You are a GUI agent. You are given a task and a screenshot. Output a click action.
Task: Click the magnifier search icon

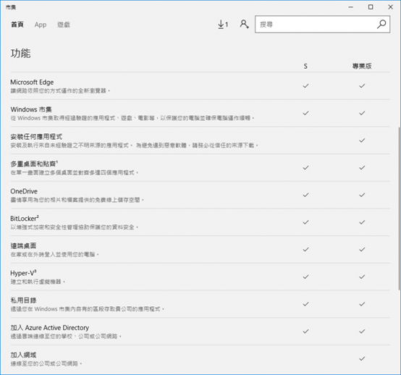381,25
